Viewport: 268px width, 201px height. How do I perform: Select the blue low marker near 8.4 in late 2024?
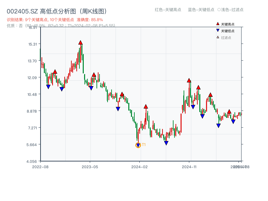tap(202, 116)
